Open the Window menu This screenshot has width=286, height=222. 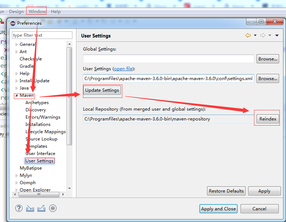[37, 12]
